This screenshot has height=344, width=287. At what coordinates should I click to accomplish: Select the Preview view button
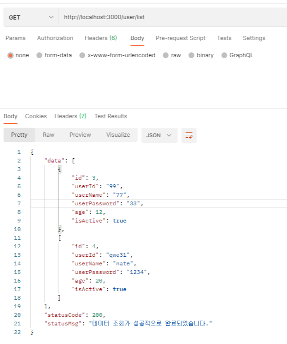80,135
